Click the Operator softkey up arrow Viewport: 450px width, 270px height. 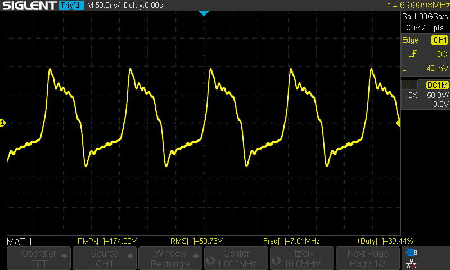(64, 255)
